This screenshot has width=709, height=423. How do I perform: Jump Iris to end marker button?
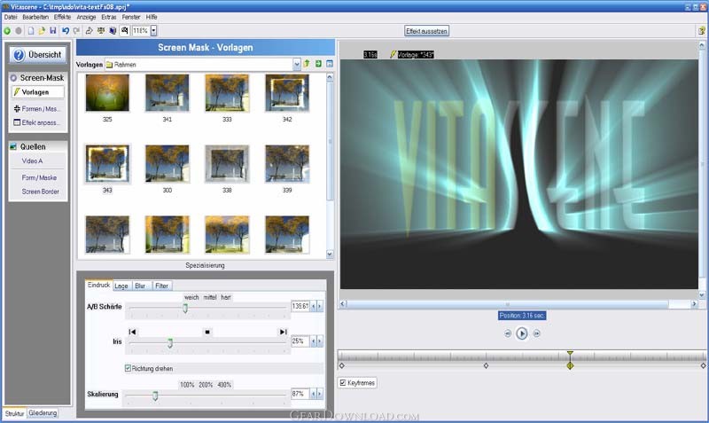283,332
